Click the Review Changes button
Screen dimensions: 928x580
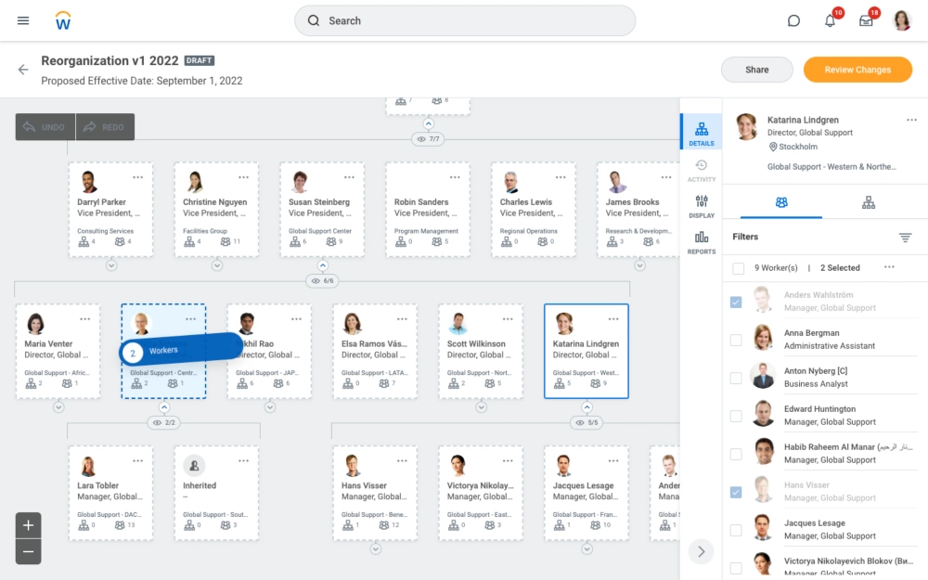[857, 70]
